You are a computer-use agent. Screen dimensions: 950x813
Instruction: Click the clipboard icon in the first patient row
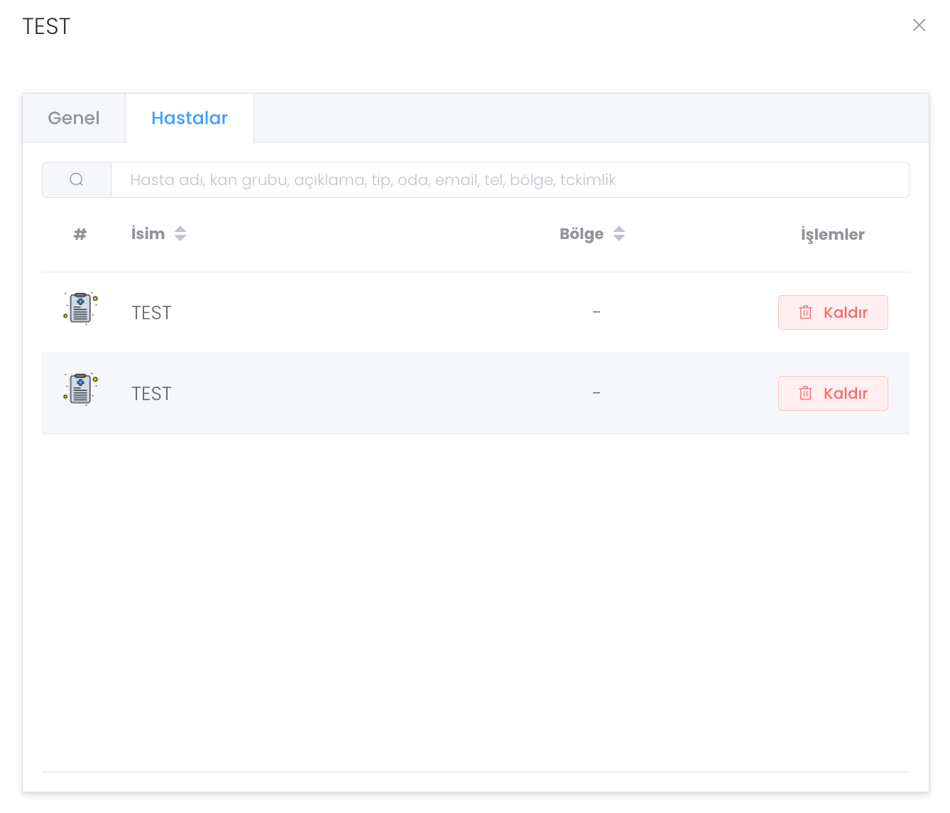(x=80, y=309)
